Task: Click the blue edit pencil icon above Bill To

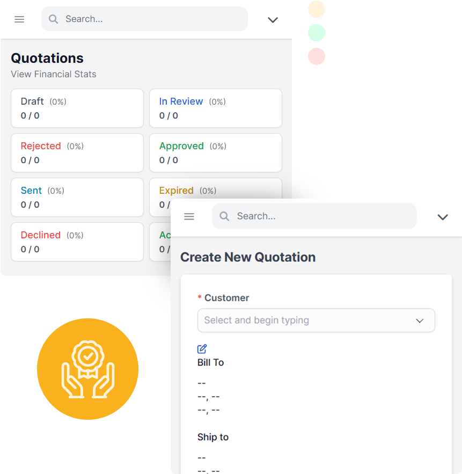Action: [x=202, y=349]
